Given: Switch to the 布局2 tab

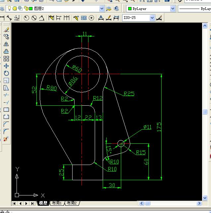Looking at the screenshot, I should 72,203.
